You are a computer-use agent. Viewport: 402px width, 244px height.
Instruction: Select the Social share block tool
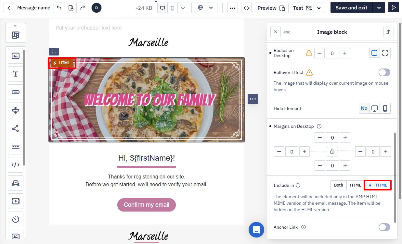click(15, 128)
